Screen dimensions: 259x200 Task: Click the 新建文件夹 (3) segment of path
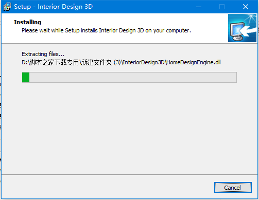[x=101, y=62]
